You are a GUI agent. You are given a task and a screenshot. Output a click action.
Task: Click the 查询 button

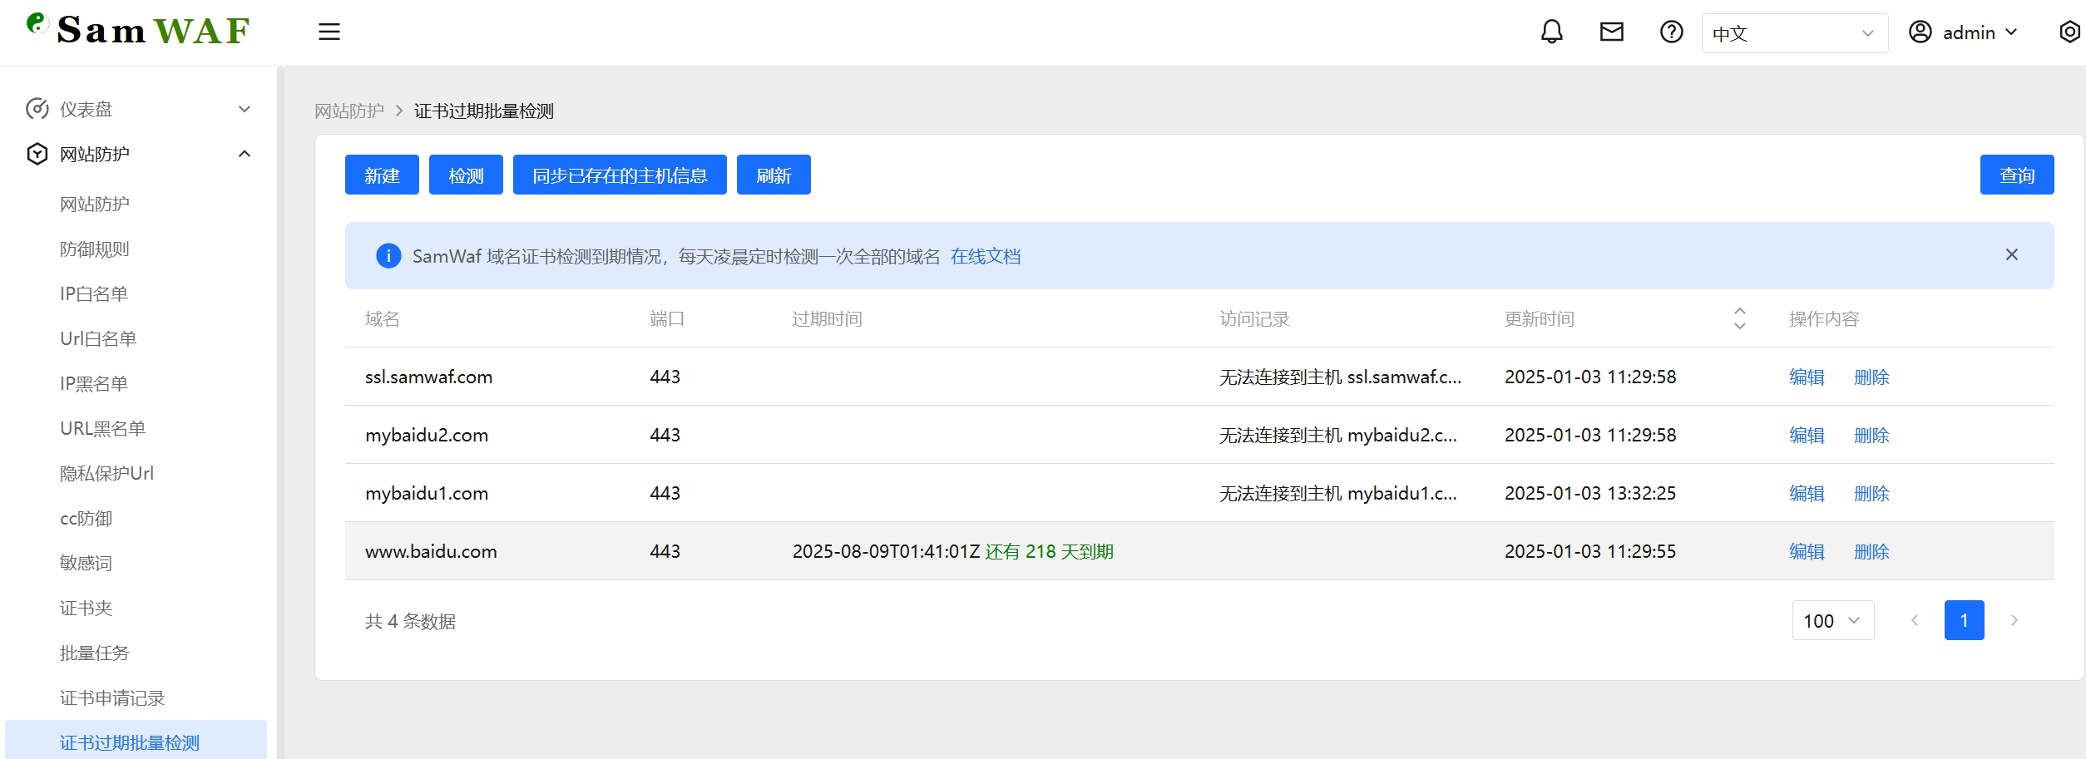point(2017,175)
